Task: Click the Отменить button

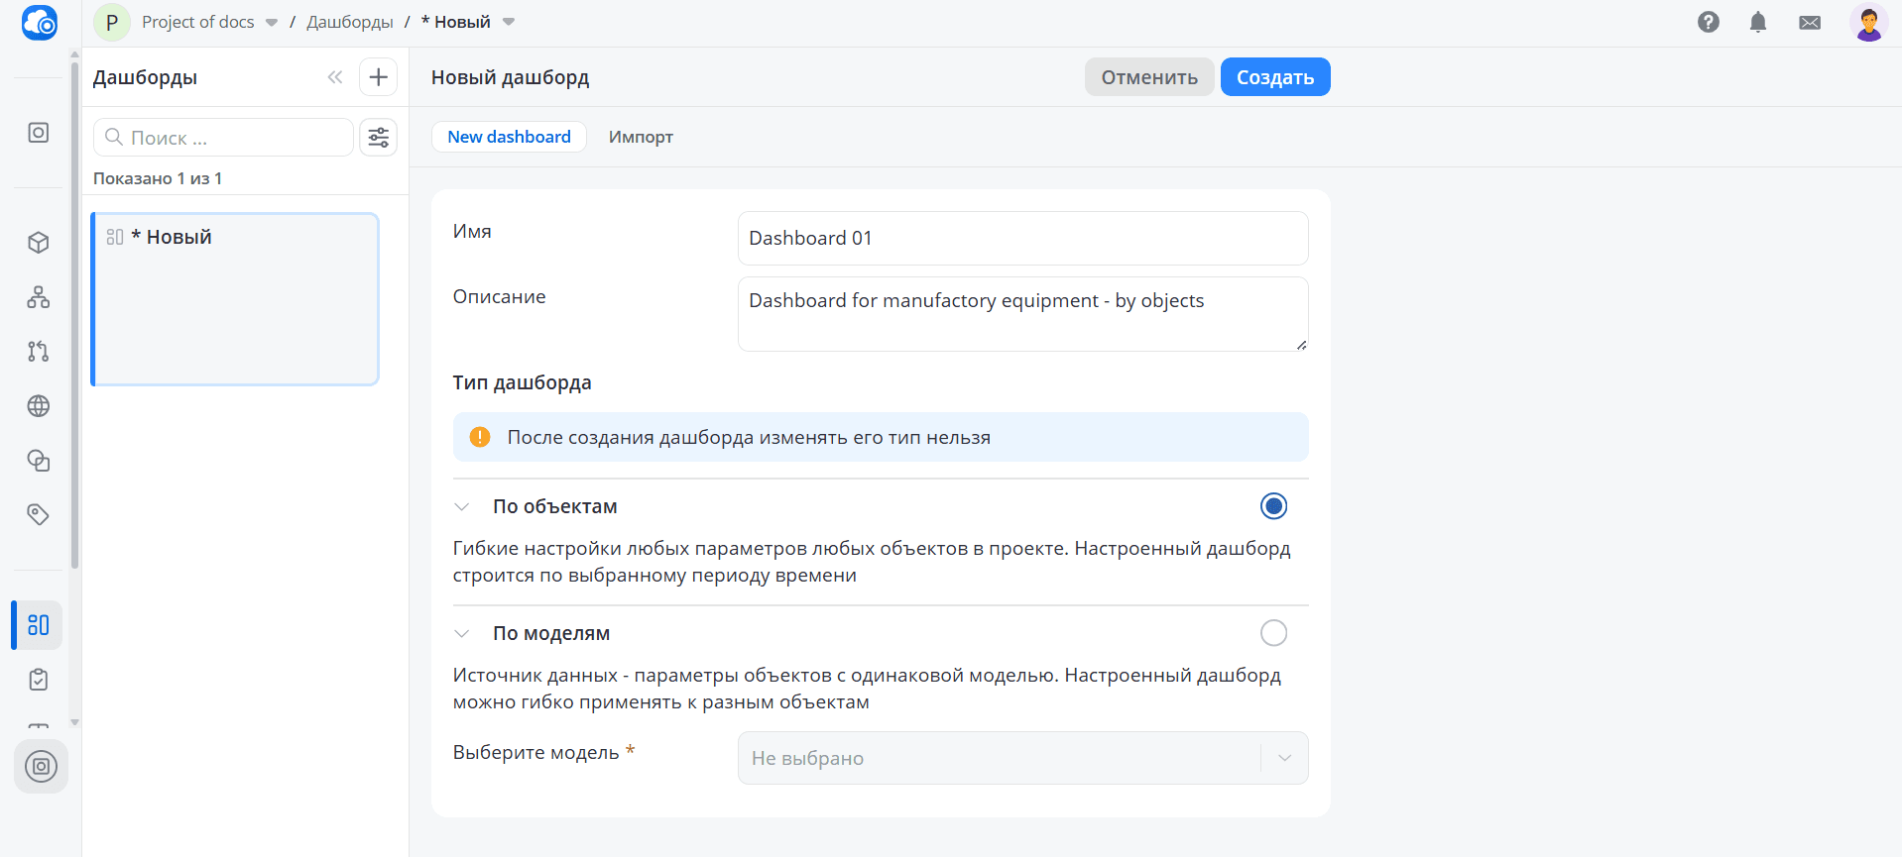Action: [1148, 77]
